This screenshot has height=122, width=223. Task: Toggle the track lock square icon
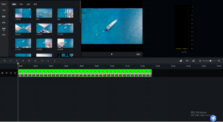pos(2,73)
